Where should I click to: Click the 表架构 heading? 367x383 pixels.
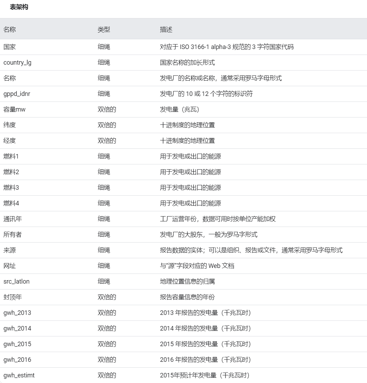[x=19, y=7]
